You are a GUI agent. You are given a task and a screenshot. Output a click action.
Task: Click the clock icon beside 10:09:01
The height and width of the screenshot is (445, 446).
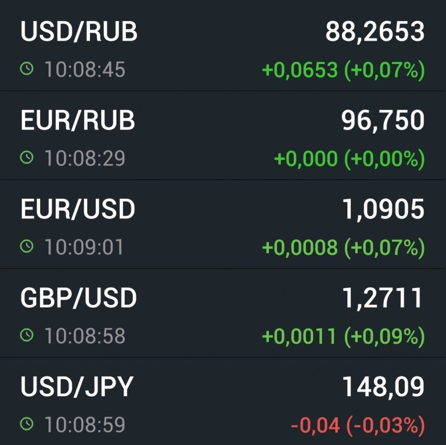[x=26, y=247]
